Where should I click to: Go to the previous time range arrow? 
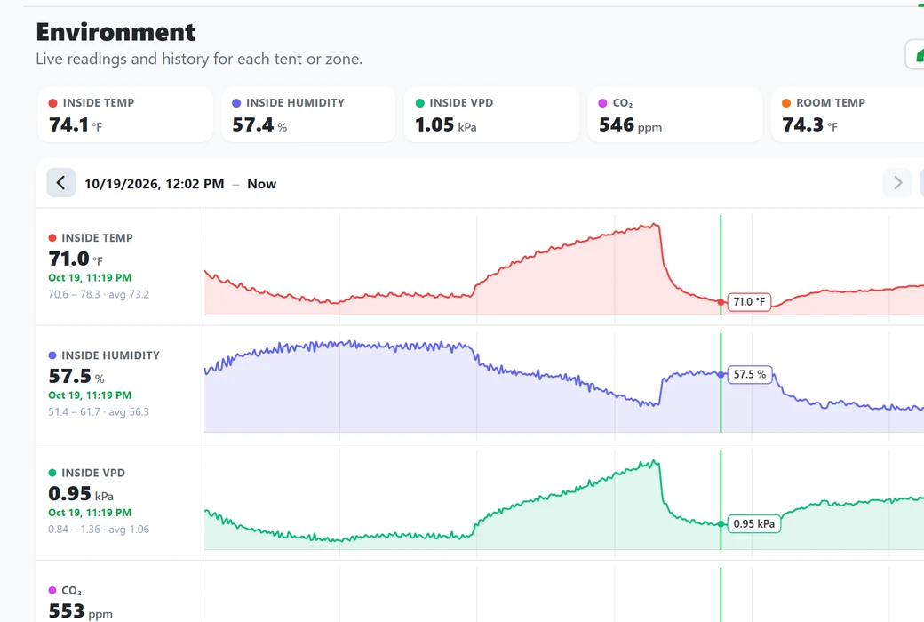coord(60,183)
